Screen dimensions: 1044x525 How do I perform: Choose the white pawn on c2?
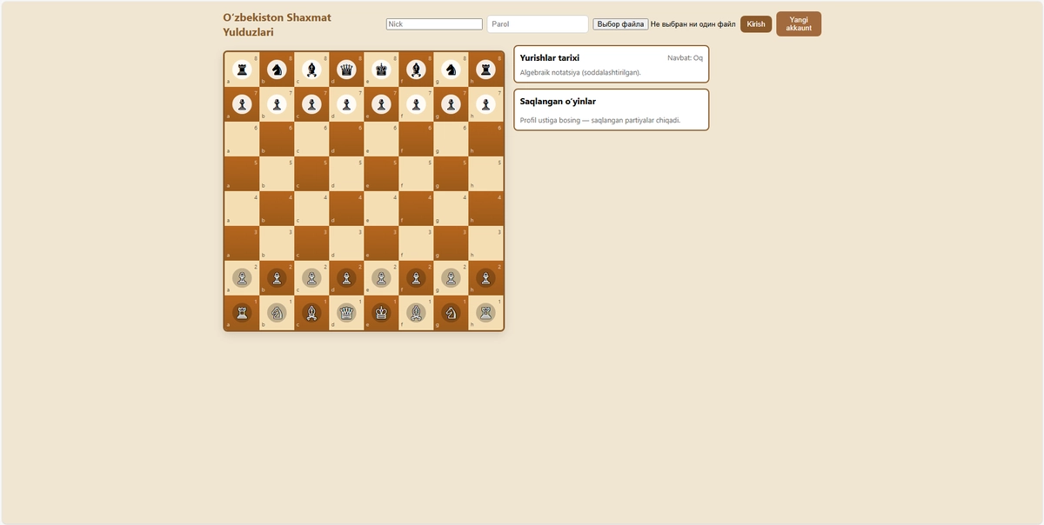coord(311,278)
